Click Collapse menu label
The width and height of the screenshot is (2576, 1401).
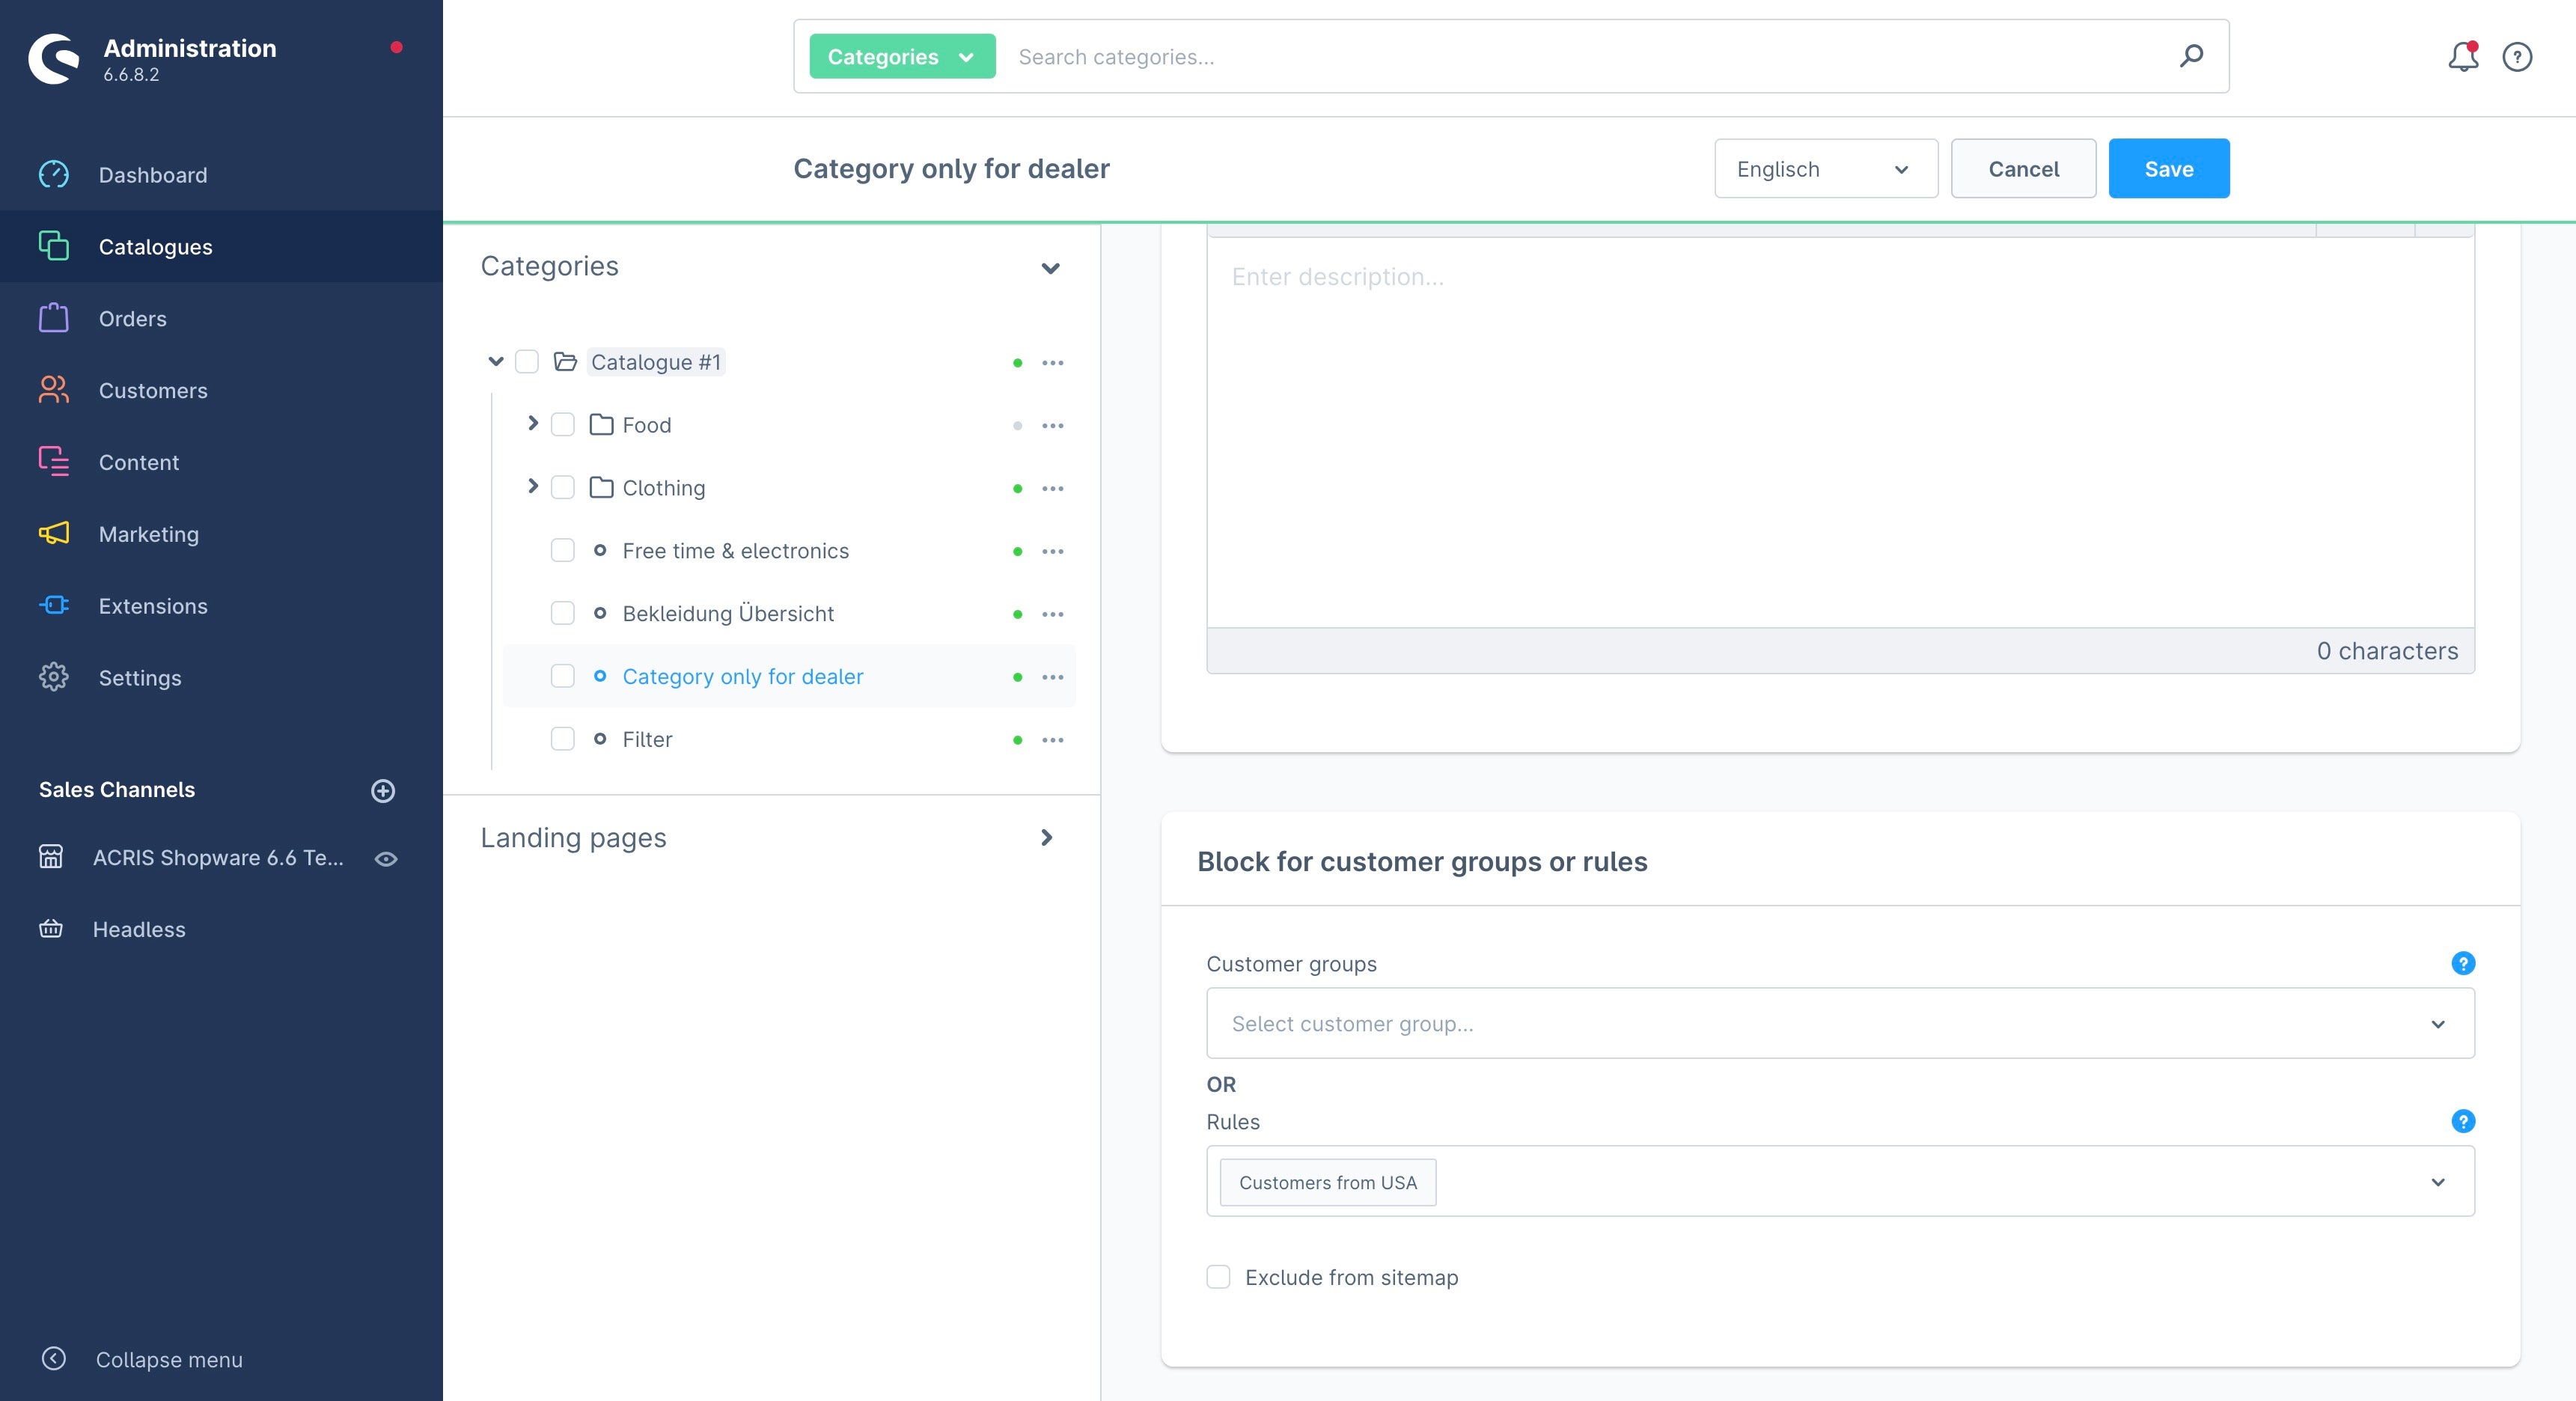[169, 1360]
